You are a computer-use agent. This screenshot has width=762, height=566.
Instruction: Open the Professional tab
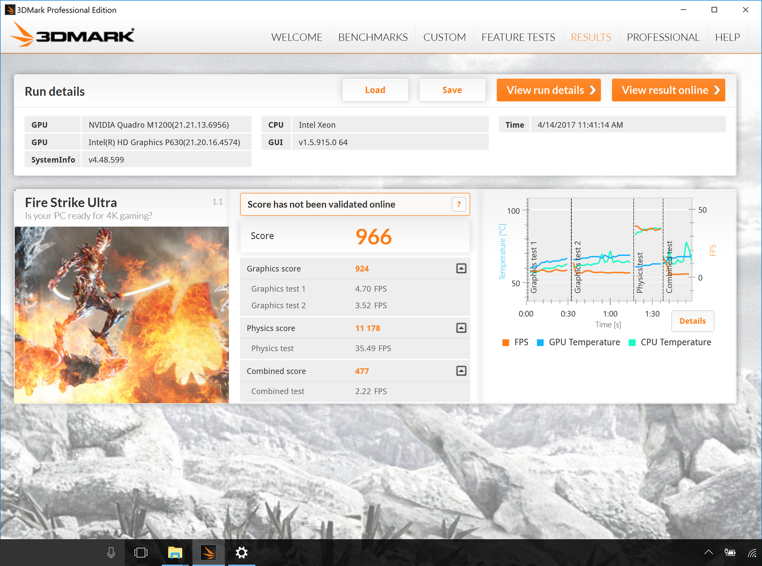pyautogui.click(x=663, y=37)
